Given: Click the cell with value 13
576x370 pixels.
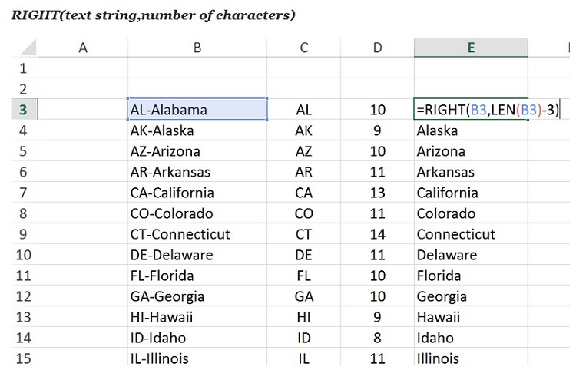Looking at the screenshot, I should pyautogui.click(x=377, y=193).
